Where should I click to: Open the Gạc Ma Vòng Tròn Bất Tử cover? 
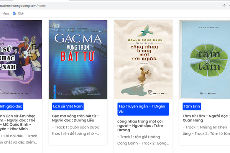(78, 59)
